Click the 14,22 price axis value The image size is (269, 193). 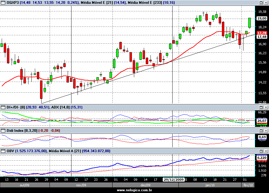(262, 82)
